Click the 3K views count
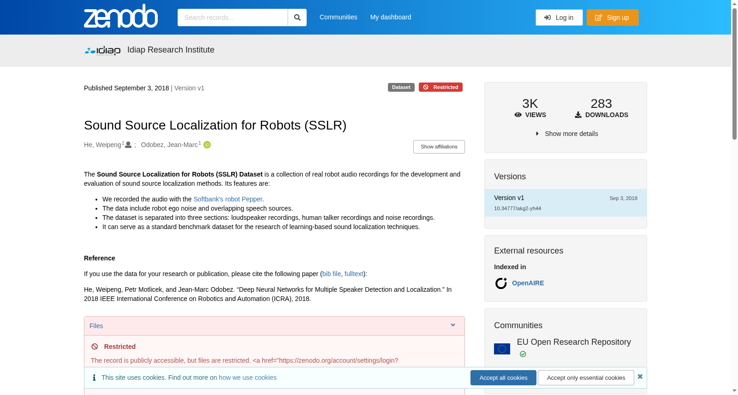Image resolution: width=738 pixels, height=395 pixels. click(530, 103)
